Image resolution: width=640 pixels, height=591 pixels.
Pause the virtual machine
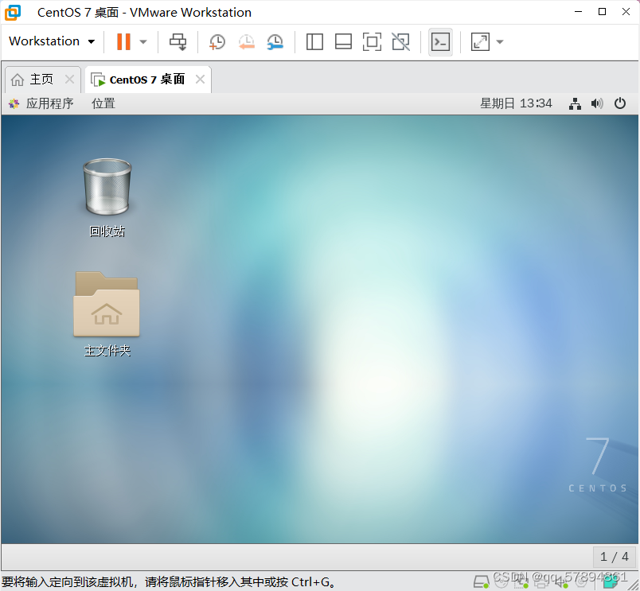123,41
